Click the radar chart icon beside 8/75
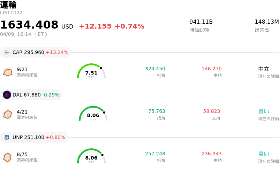Image resolution: width=279 pixels, height=170 pixels. (8, 157)
